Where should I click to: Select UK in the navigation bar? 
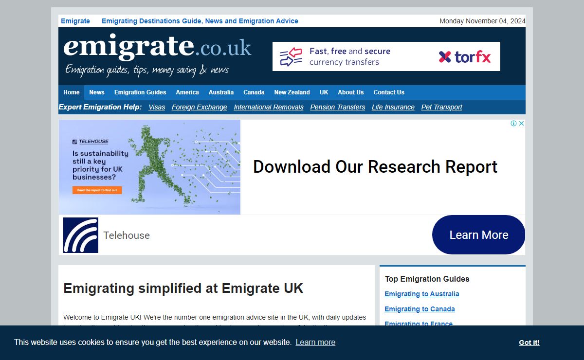(x=324, y=92)
